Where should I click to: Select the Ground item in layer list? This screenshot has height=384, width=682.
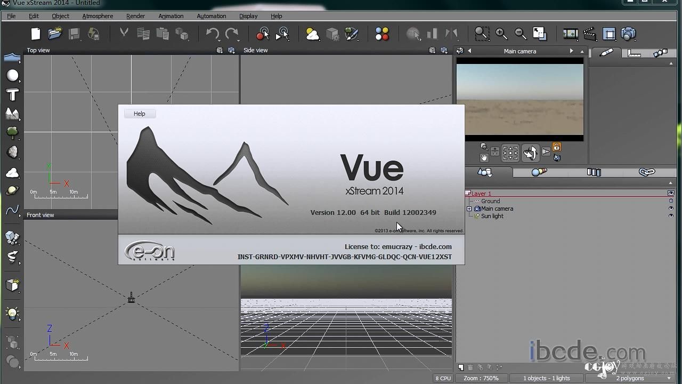click(490, 201)
